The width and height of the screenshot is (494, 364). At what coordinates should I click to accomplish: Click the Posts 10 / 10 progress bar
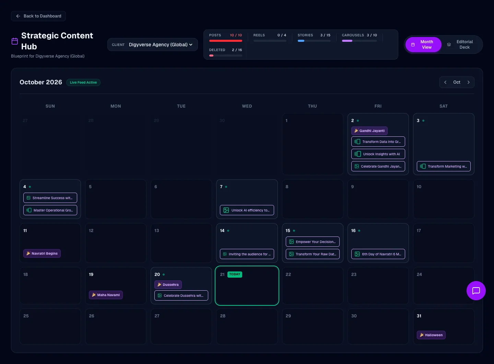click(226, 41)
